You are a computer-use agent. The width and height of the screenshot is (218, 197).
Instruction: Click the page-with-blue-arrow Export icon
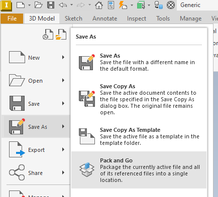(x=17, y=149)
